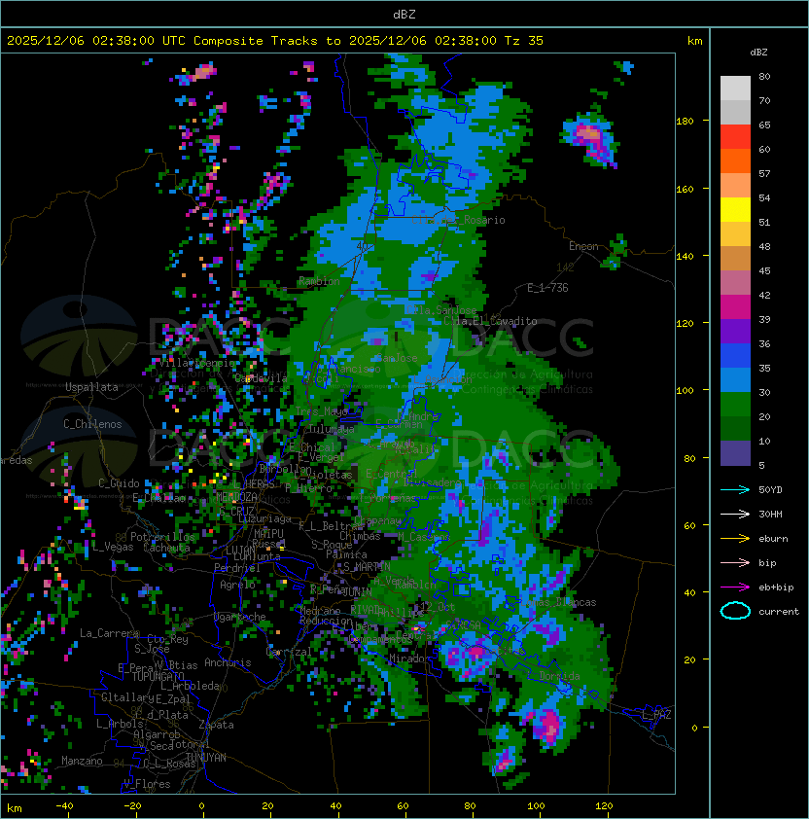
Task: Click the '100' tick on the vertical km axis
Action: click(x=685, y=391)
